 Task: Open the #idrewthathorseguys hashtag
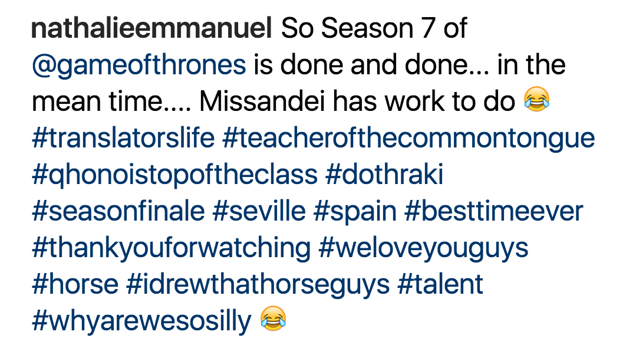[258, 286]
